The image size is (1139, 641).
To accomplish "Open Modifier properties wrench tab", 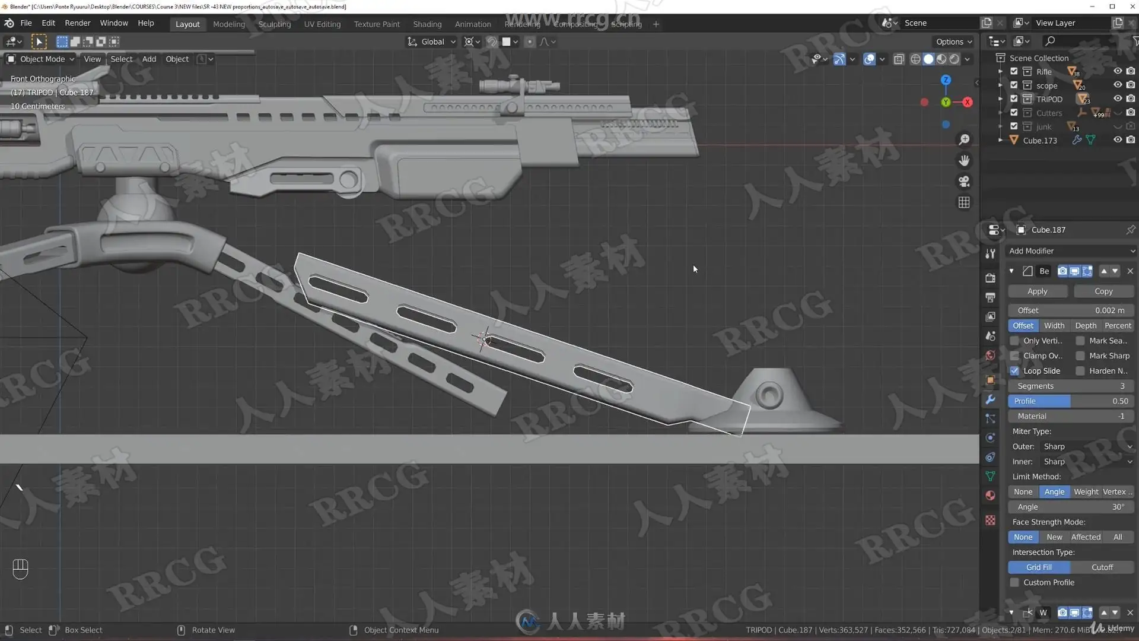I will 990,399.
